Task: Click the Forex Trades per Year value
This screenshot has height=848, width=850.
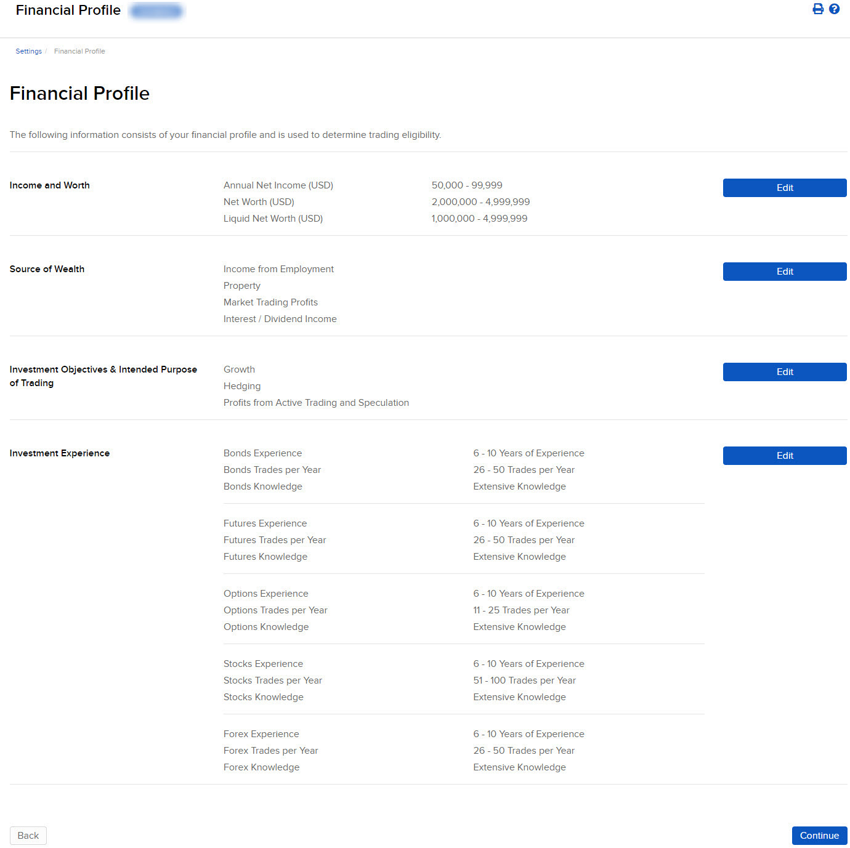Action: point(524,750)
